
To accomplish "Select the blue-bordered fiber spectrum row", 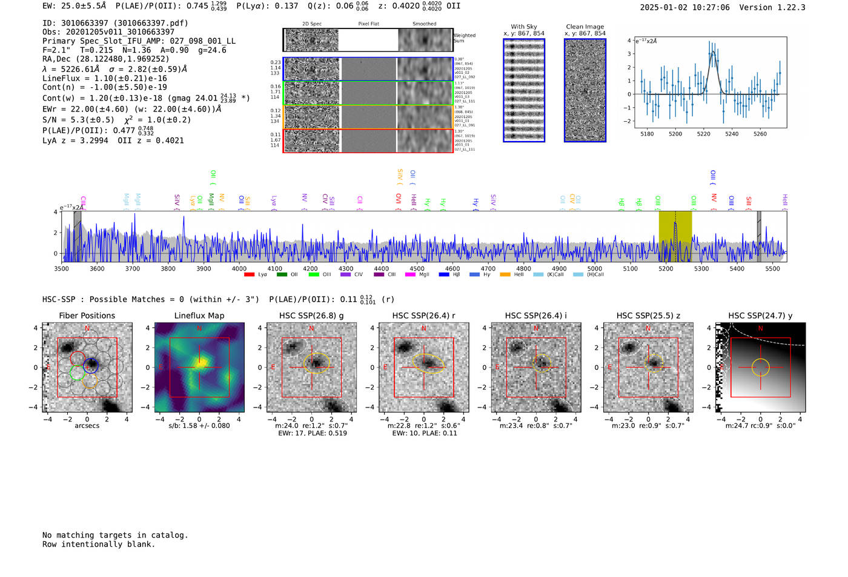I will [368, 69].
